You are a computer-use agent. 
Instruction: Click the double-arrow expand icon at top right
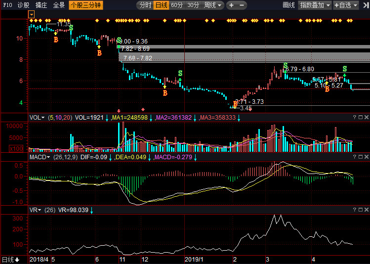click(x=364, y=5)
